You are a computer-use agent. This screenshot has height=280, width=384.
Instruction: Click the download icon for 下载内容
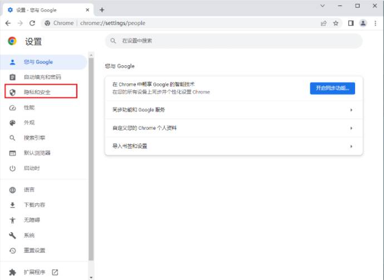coord(12,205)
